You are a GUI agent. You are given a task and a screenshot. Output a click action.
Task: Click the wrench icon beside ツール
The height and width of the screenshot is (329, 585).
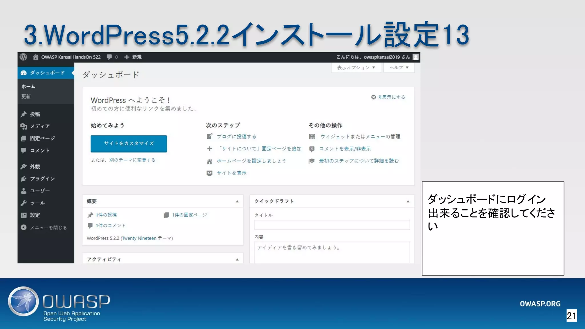24,203
